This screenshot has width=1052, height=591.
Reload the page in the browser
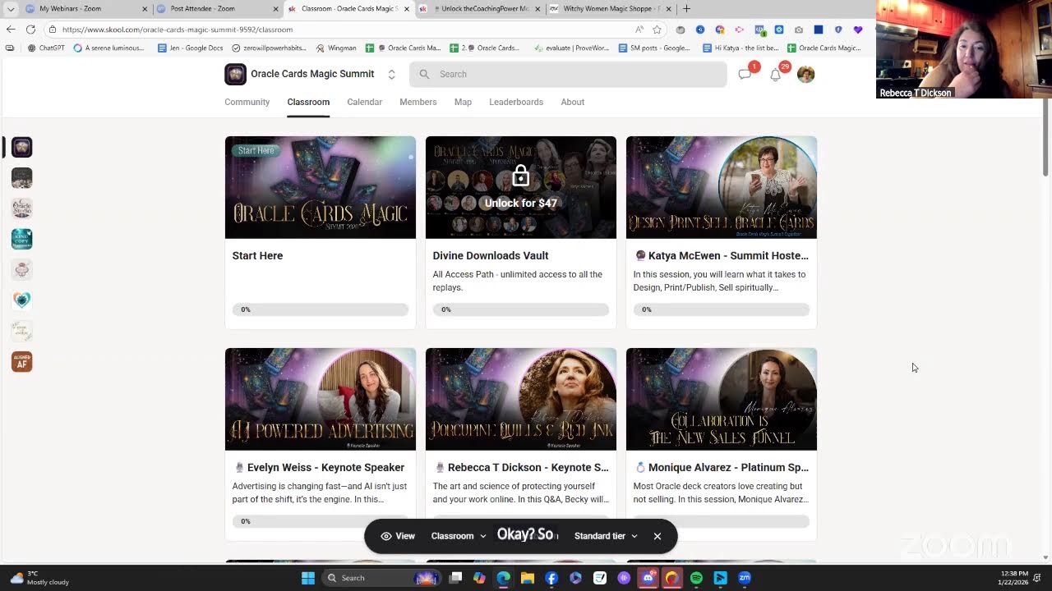30,30
